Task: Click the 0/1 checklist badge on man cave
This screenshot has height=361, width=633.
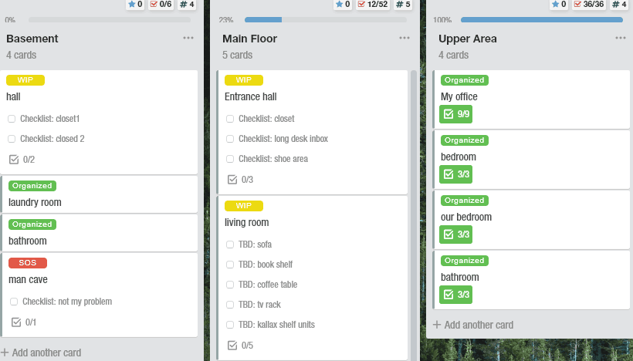Action: tap(23, 322)
